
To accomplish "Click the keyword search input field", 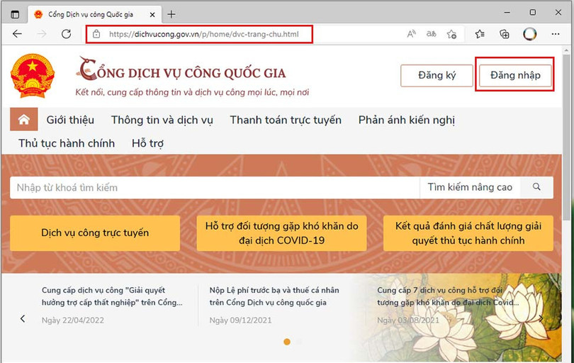I will (x=213, y=187).
